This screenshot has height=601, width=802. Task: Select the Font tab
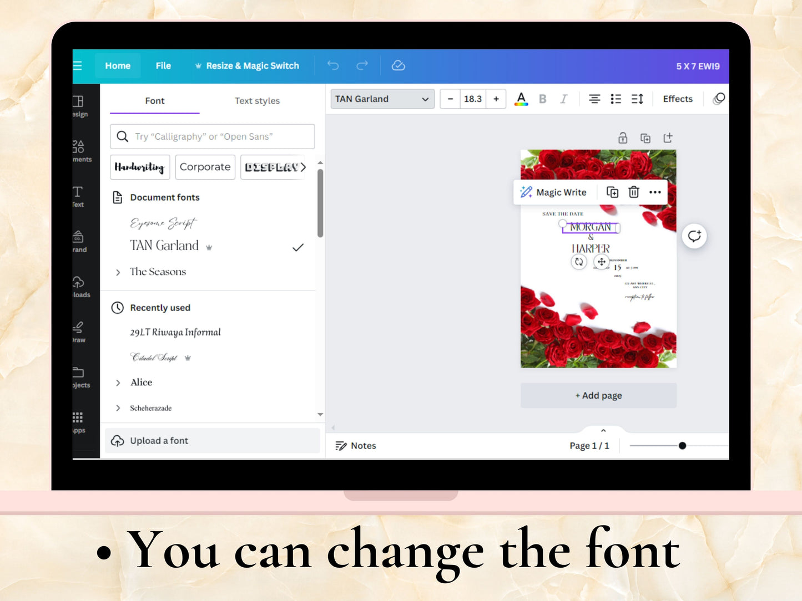point(155,101)
